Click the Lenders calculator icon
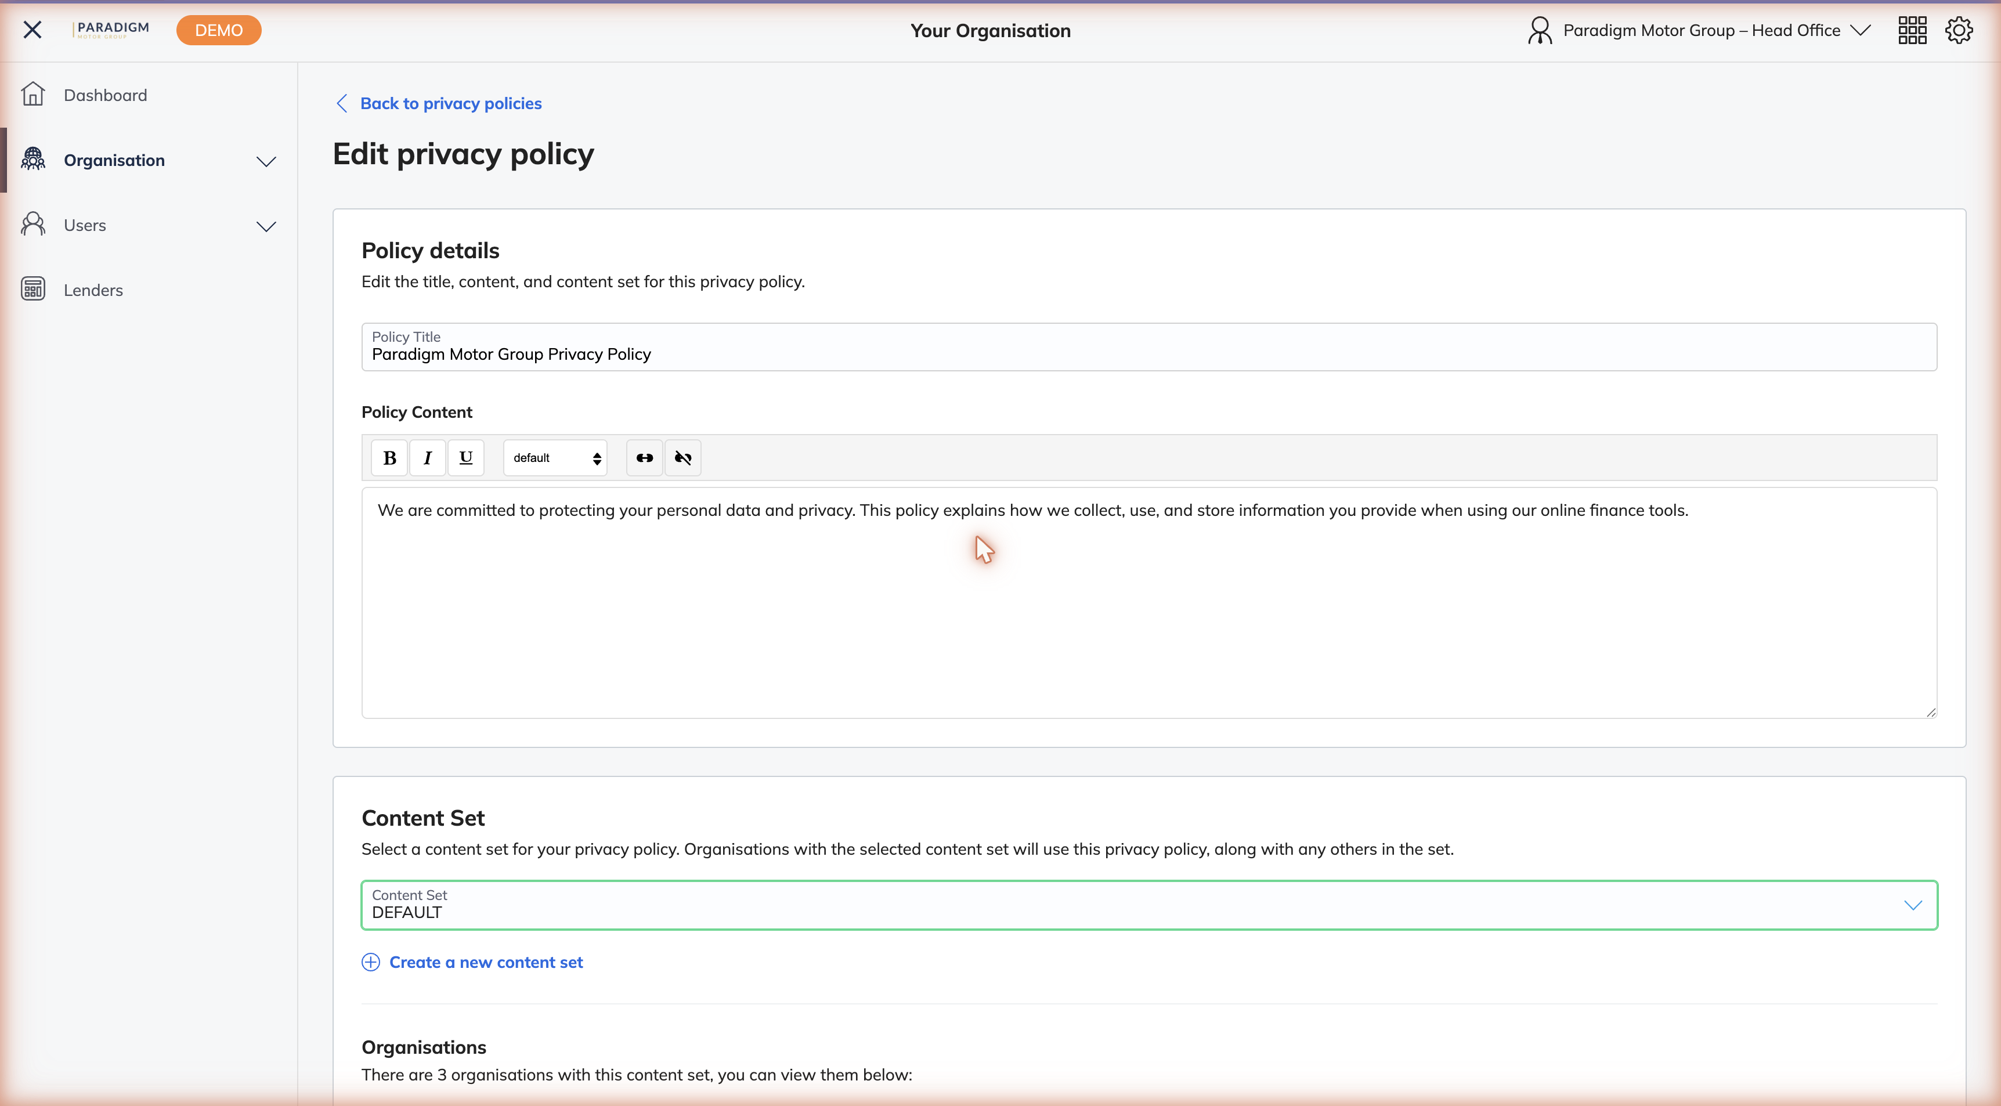 [x=32, y=289]
